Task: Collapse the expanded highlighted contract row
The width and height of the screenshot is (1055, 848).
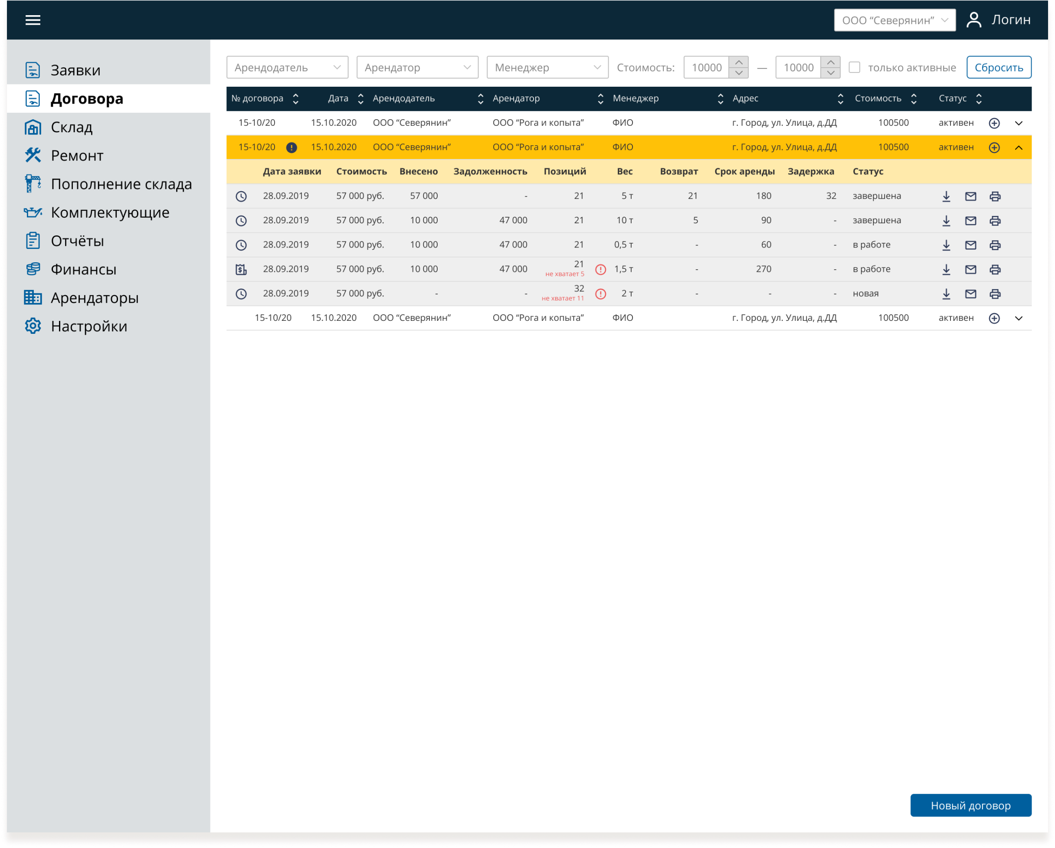Action: coord(1018,147)
